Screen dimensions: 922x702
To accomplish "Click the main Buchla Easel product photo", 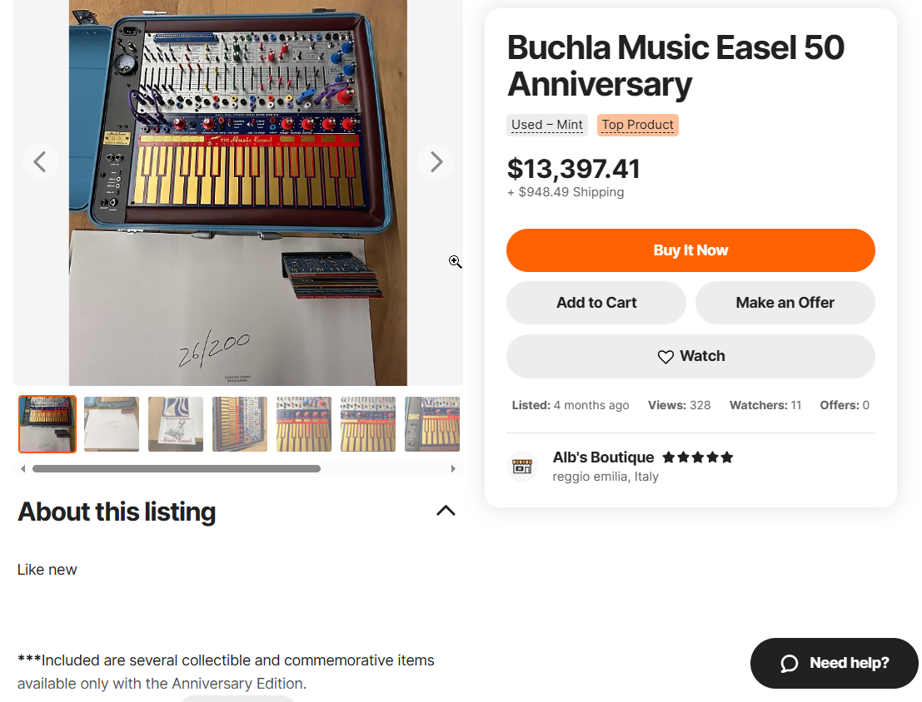I will pyautogui.click(x=237, y=191).
